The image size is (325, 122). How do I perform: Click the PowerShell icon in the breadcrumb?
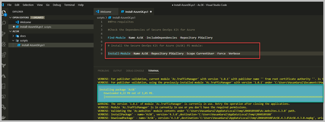point(110,18)
